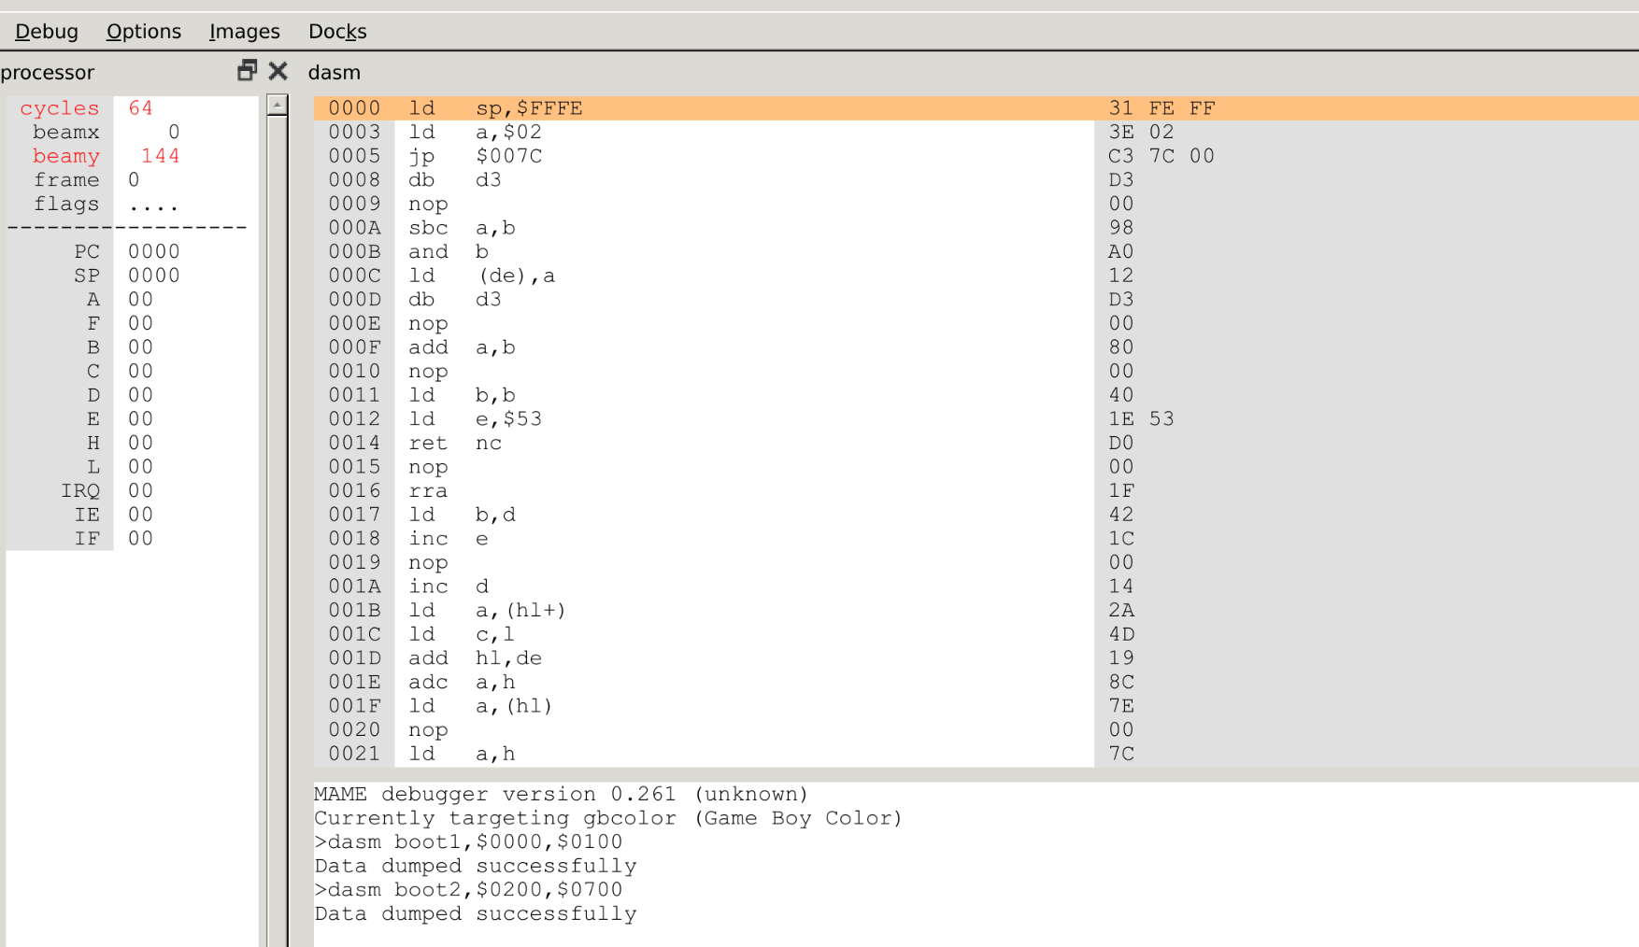The height and width of the screenshot is (947, 1639).
Task: Open the Docks menu
Action: (x=337, y=32)
